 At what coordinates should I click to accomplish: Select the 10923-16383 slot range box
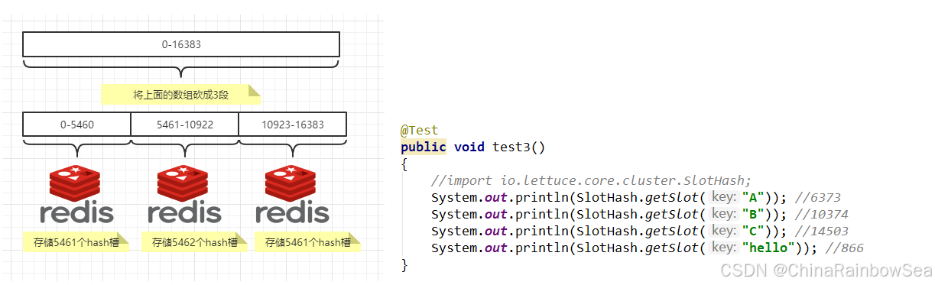[293, 124]
